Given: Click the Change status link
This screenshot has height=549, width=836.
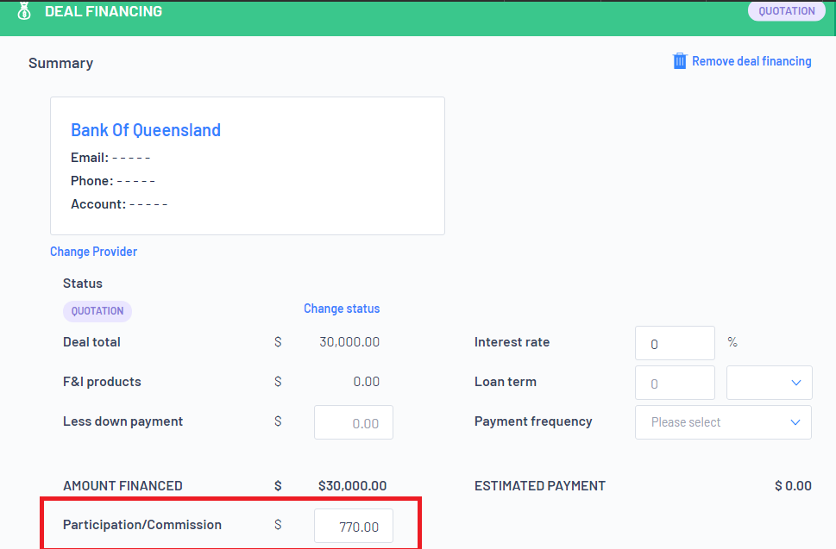Looking at the screenshot, I should click(342, 309).
